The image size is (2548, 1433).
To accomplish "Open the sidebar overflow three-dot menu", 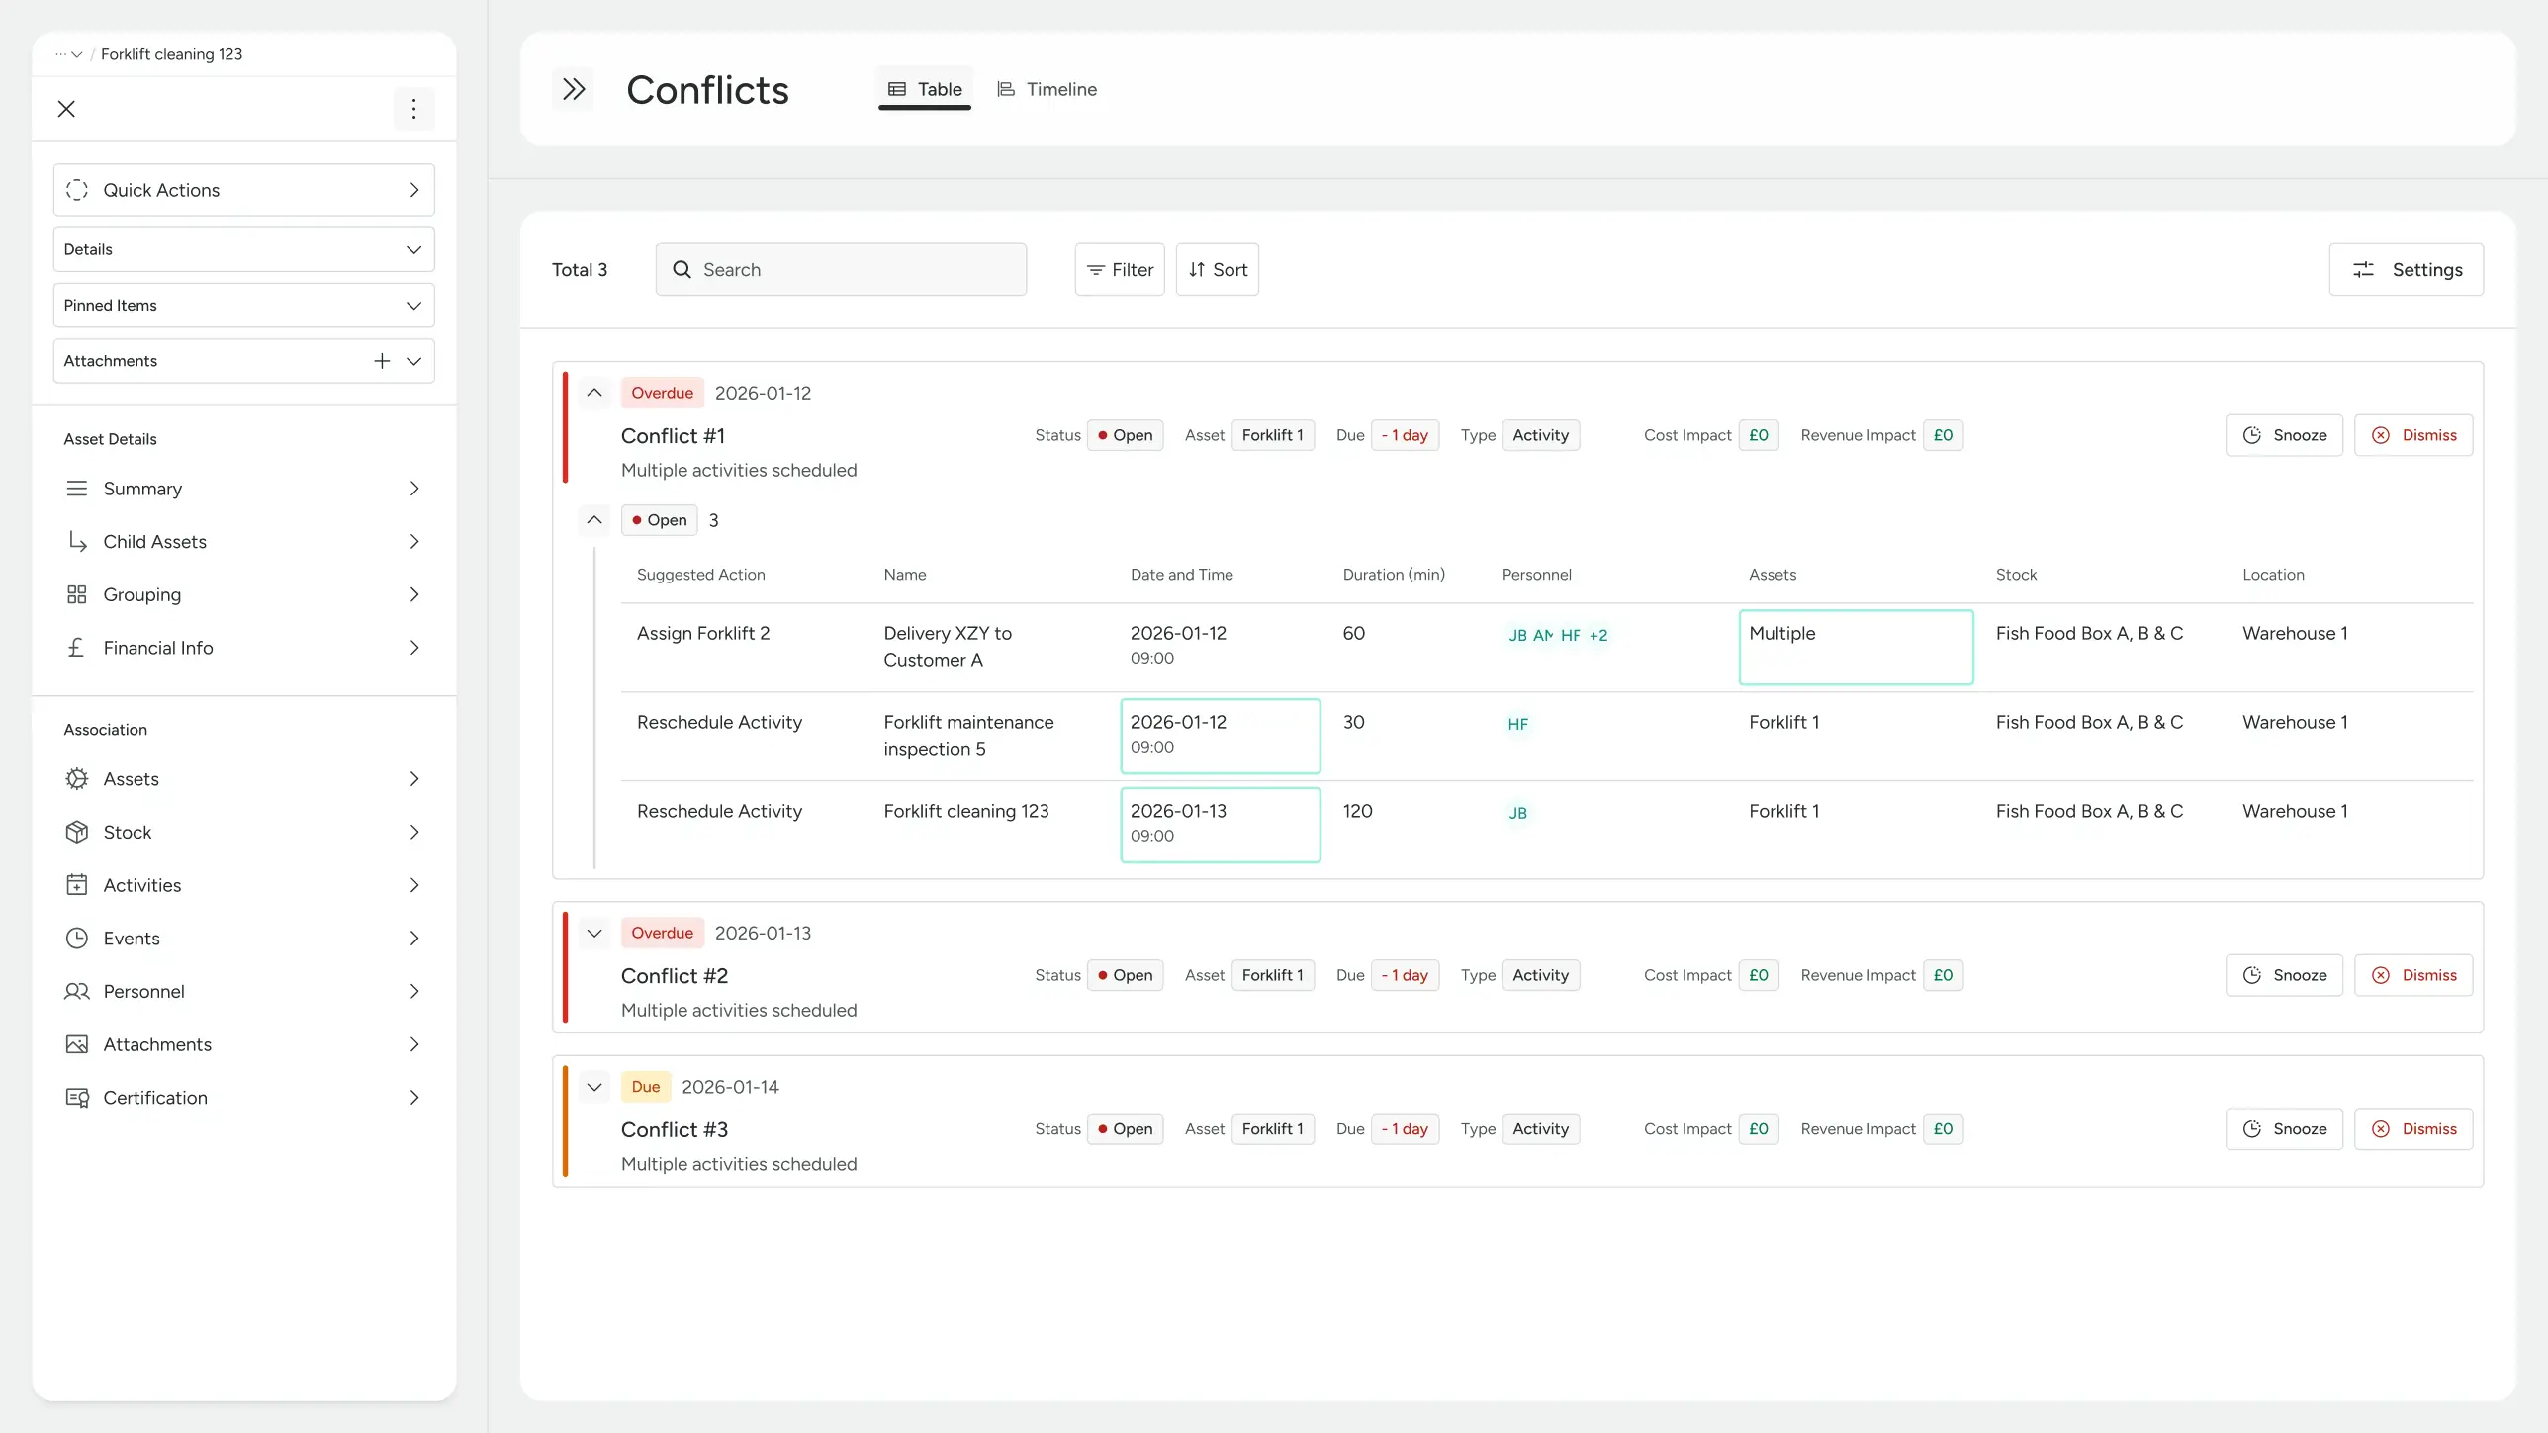I will pos(413,109).
